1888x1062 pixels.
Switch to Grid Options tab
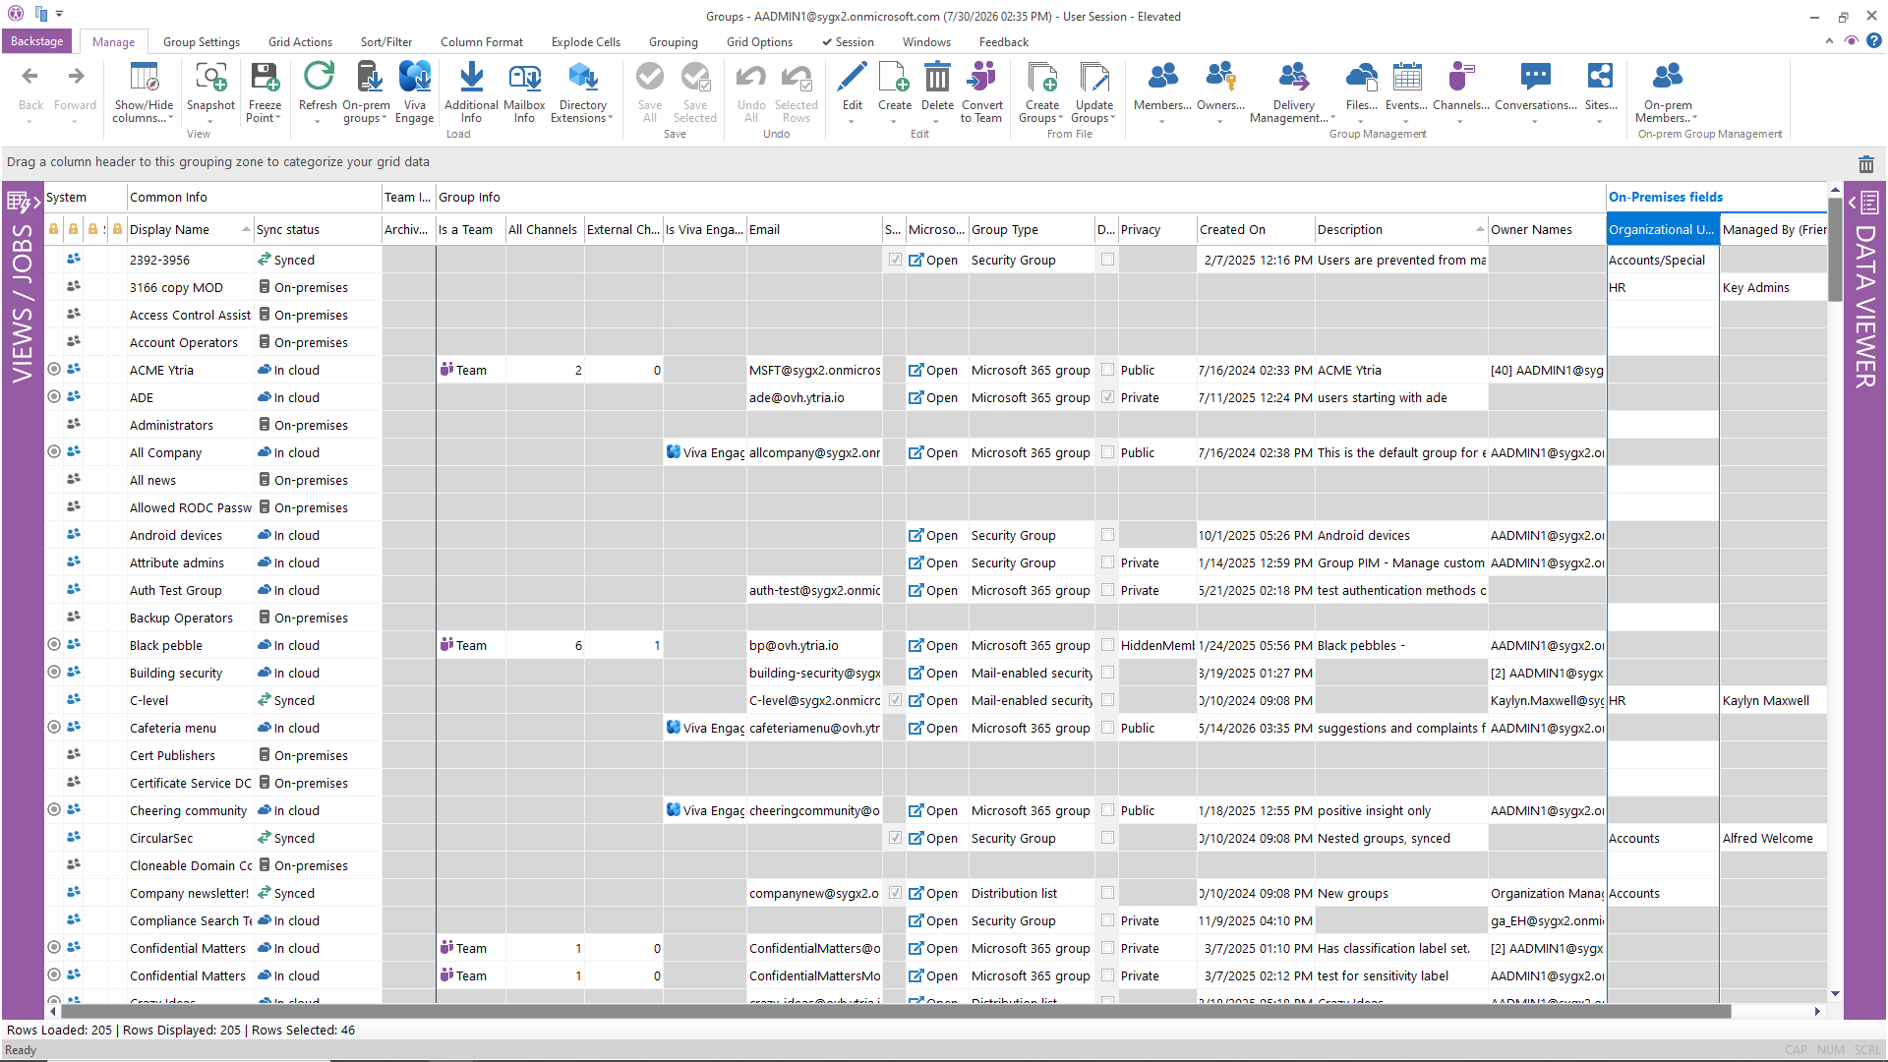(x=759, y=42)
